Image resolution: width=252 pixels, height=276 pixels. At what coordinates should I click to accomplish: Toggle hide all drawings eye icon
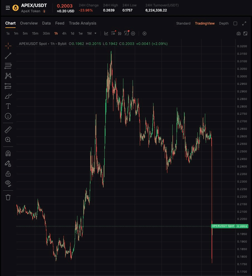pyautogui.click(x=8, y=183)
